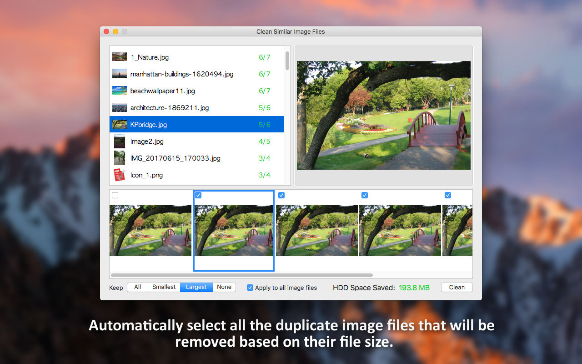
Task: Select the fifth partially visible duplicate thumbnail
Action: 457,230
